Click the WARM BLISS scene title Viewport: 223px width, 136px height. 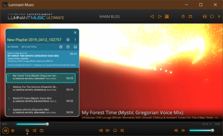pyautogui.click(x=110, y=17)
